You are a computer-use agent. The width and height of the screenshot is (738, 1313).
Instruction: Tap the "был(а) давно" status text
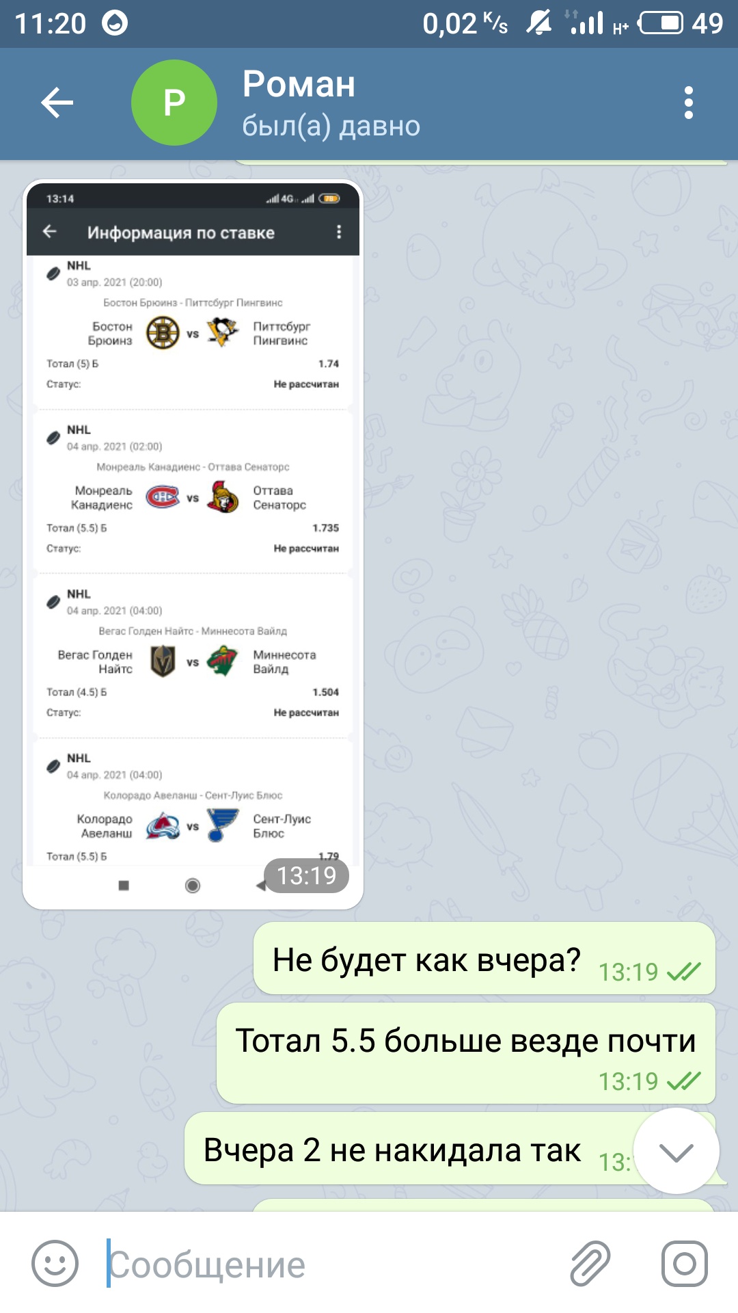pyautogui.click(x=331, y=126)
